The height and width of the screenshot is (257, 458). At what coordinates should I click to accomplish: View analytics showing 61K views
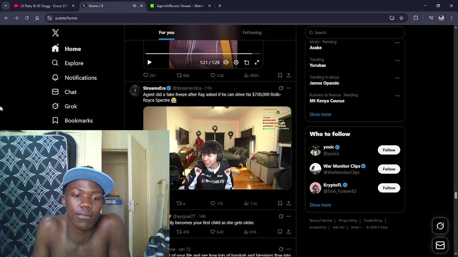[250, 232]
